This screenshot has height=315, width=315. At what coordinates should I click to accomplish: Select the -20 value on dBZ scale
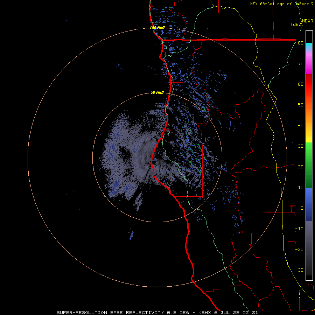[299, 250]
